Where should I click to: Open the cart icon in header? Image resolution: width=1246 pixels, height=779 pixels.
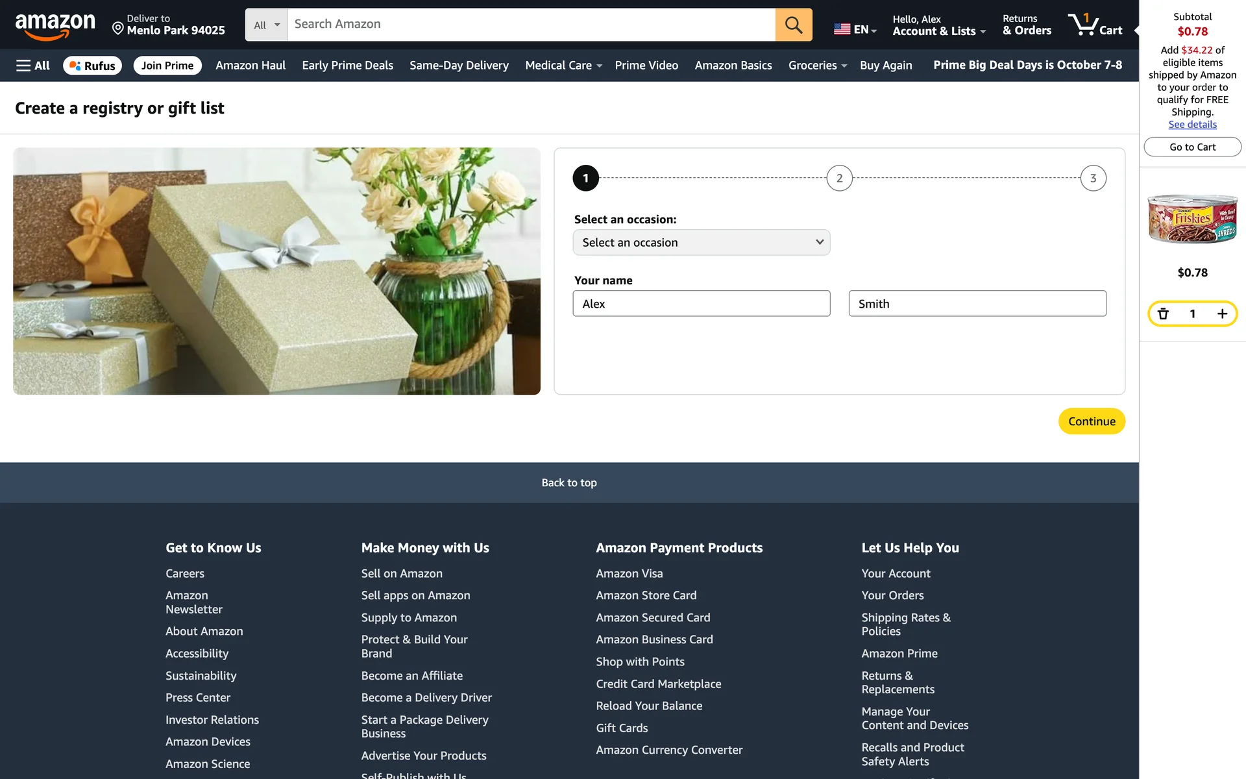[x=1095, y=25]
